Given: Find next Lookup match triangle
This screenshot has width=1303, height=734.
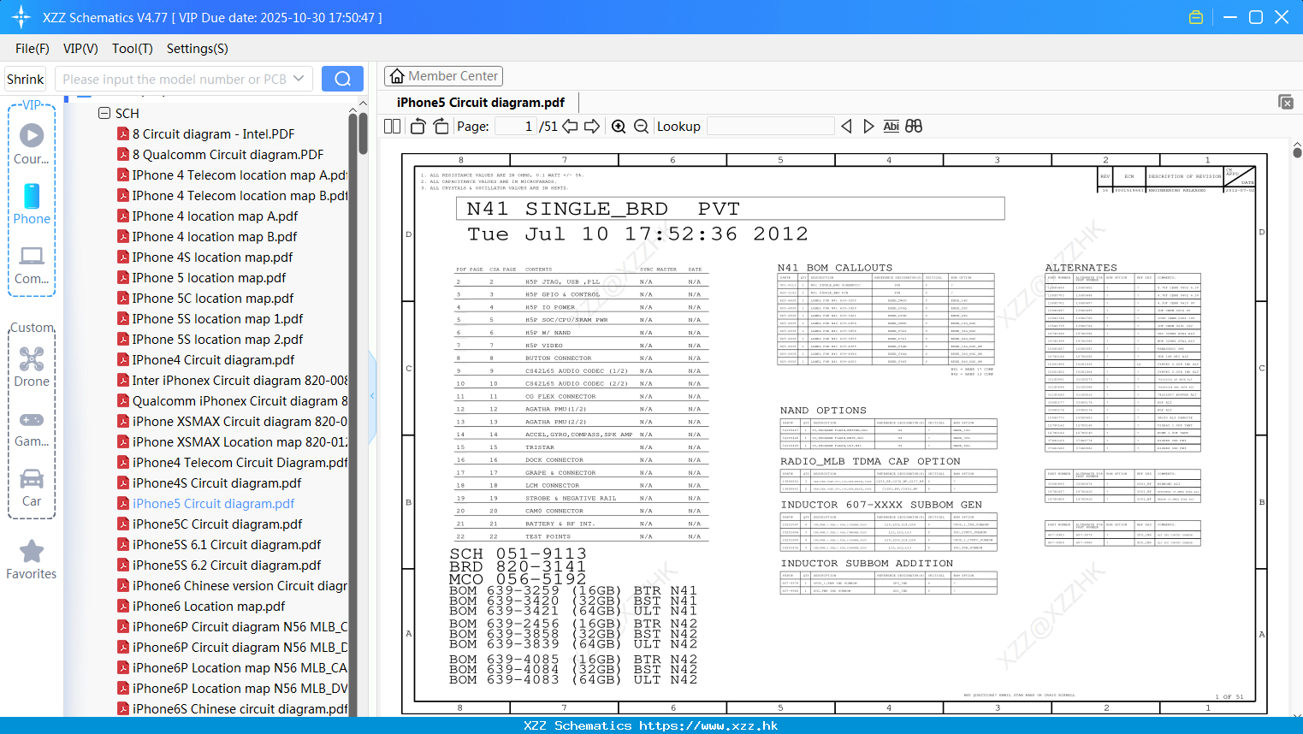Looking at the screenshot, I should pyautogui.click(x=868, y=127).
